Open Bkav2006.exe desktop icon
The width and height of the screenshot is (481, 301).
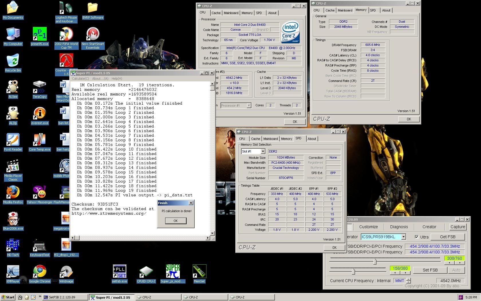[x=13, y=221]
